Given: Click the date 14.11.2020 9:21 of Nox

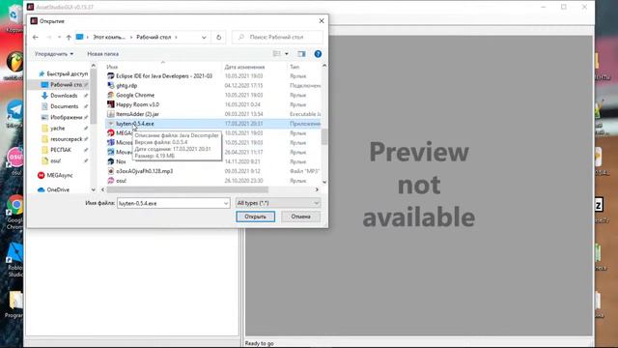Looking at the screenshot, I should (x=242, y=161).
